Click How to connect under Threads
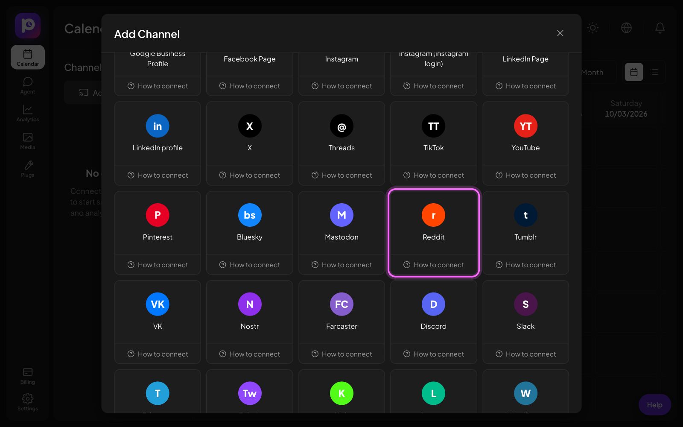683x427 pixels. [341, 175]
